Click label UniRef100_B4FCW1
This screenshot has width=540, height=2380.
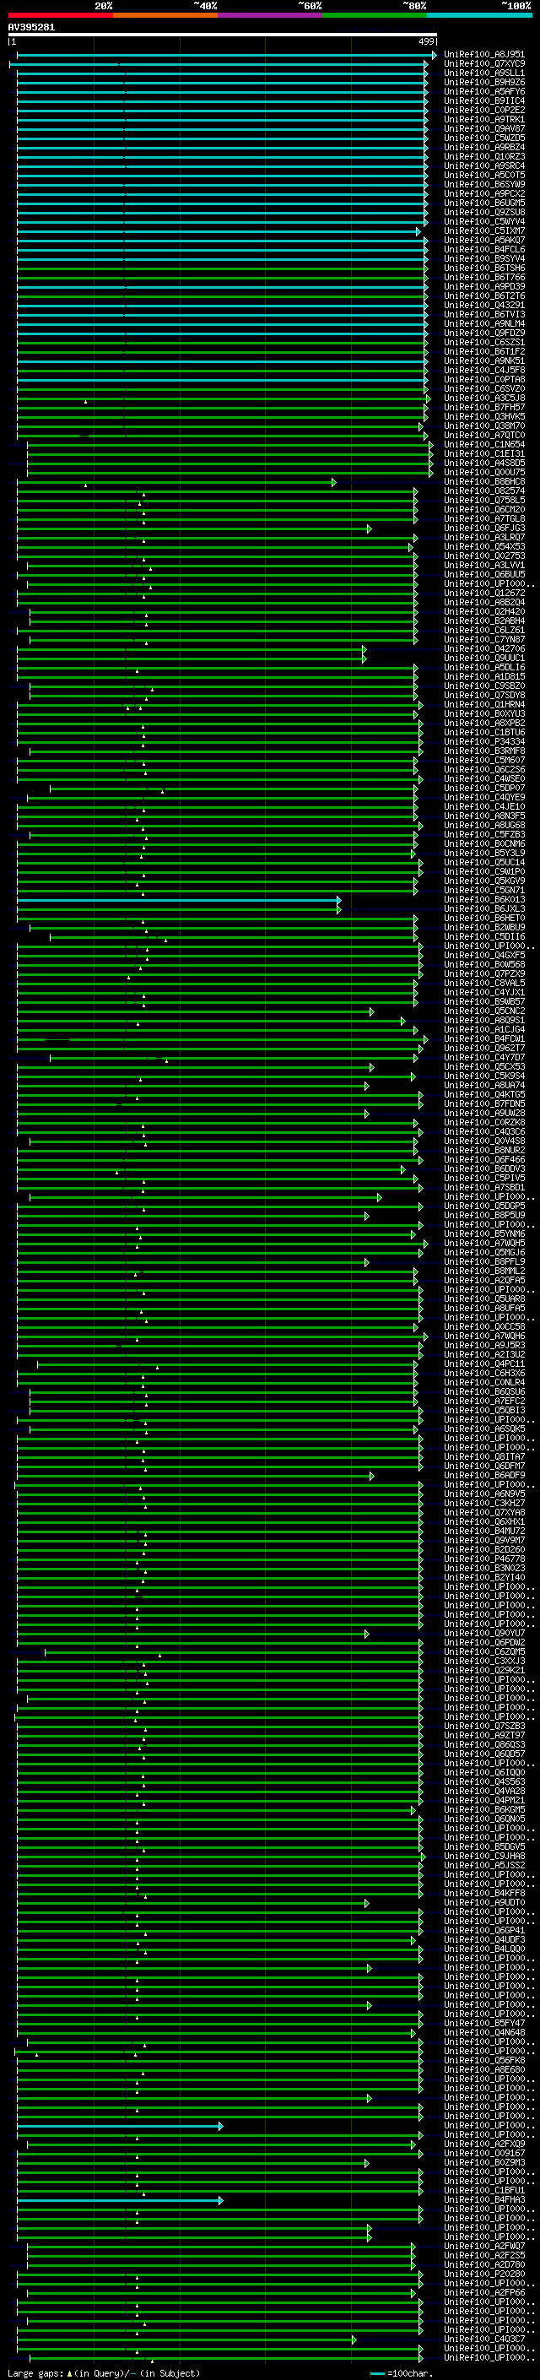tap(484, 1039)
